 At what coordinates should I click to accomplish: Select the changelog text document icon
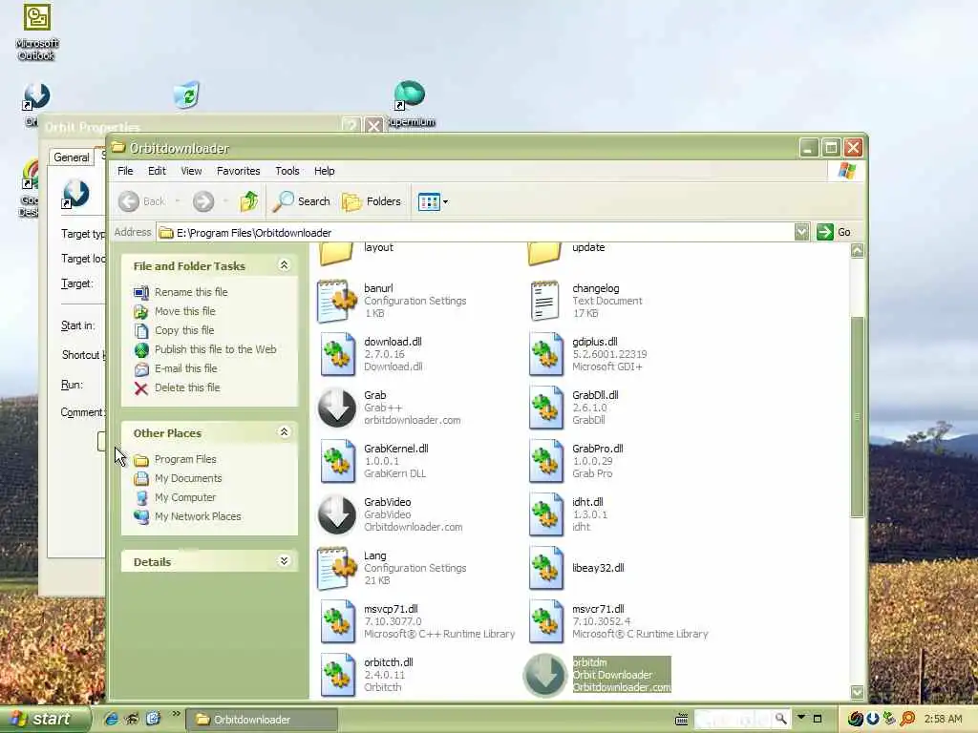click(544, 301)
